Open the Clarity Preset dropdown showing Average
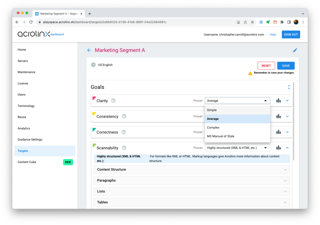320x225 pixels. (x=237, y=101)
